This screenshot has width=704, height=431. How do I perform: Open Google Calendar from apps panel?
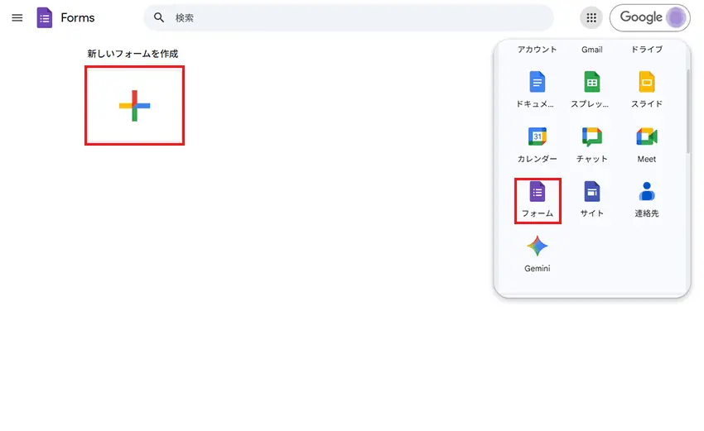pyautogui.click(x=538, y=142)
